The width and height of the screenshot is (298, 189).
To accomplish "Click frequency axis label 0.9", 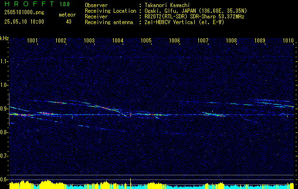I will 4,109.
